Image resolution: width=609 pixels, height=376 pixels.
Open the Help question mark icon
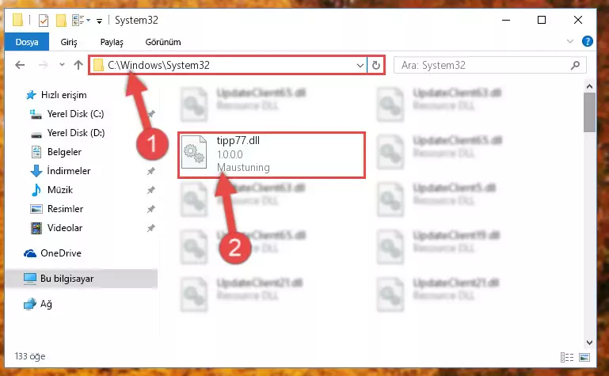click(588, 41)
